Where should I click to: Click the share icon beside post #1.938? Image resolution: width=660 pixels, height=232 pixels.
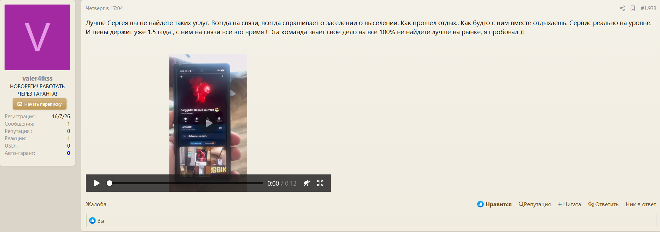point(622,8)
